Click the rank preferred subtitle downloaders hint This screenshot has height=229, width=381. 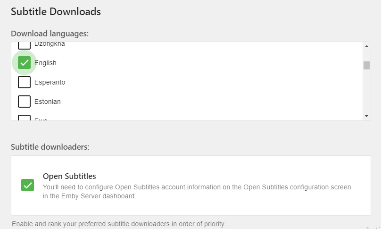[x=118, y=224]
